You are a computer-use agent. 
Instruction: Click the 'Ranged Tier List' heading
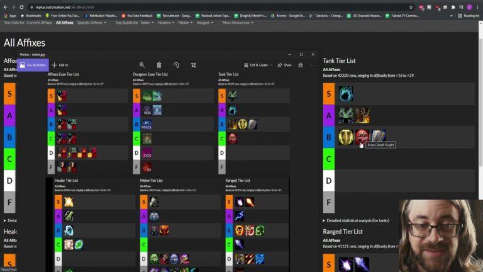[x=343, y=232]
